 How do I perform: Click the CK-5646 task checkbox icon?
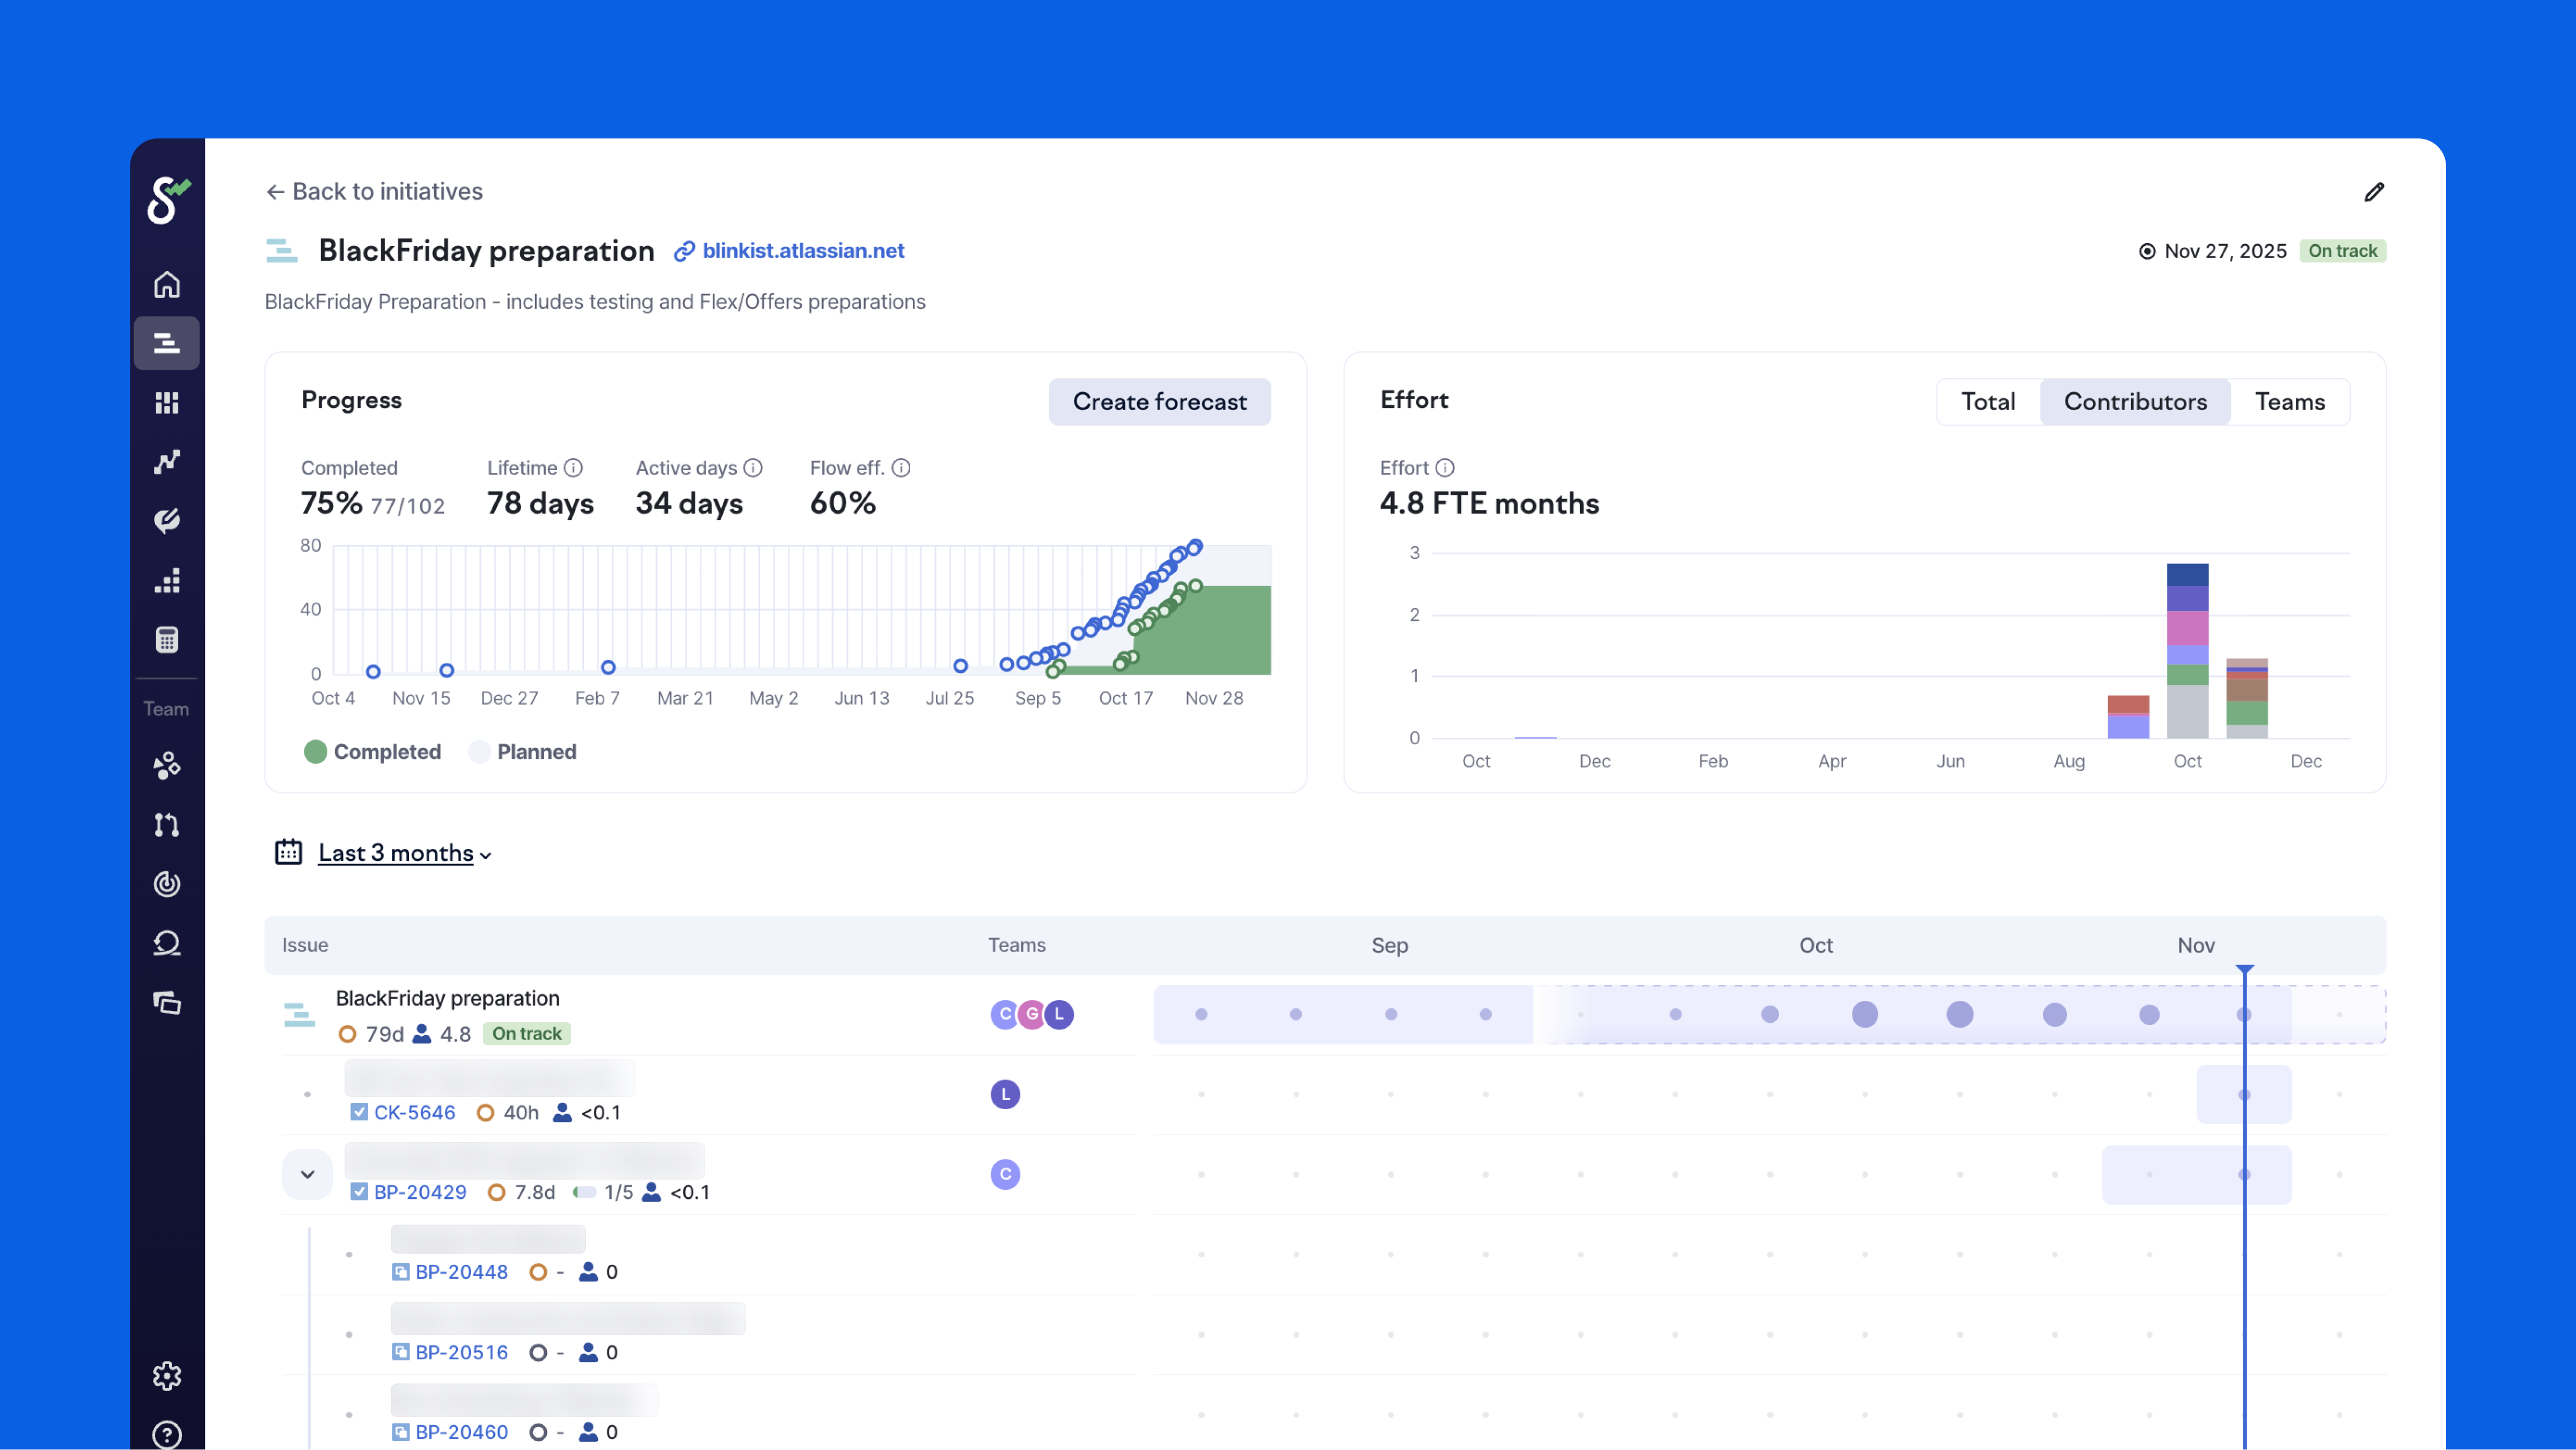click(359, 1112)
